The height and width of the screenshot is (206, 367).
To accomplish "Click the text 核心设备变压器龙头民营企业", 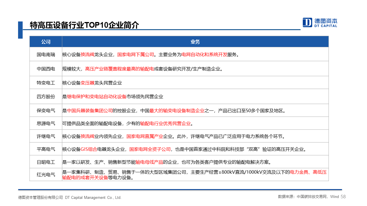I will coord(92,83).
